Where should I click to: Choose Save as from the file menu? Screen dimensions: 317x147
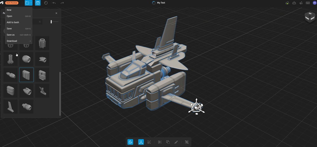tap(19, 35)
